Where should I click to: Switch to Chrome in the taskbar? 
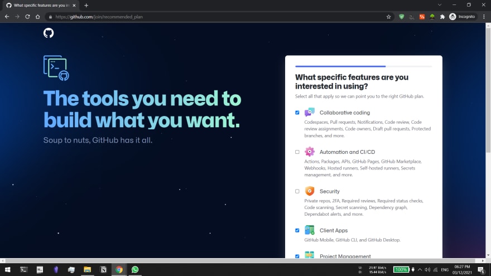pyautogui.click(x=119, y=269)
